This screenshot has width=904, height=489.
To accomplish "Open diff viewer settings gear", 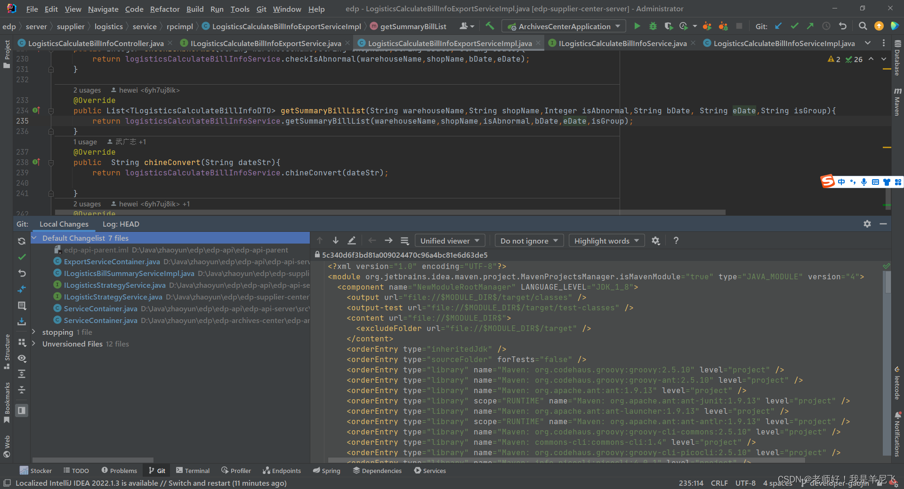I will (x=655, y=241).
